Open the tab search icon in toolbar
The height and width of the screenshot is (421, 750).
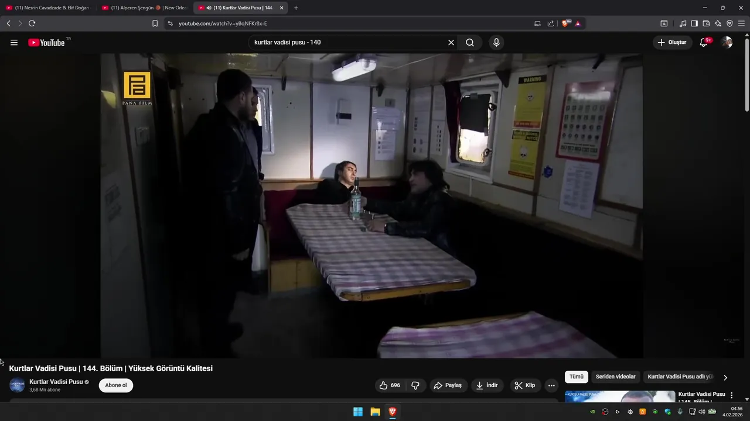pos(664,23)
